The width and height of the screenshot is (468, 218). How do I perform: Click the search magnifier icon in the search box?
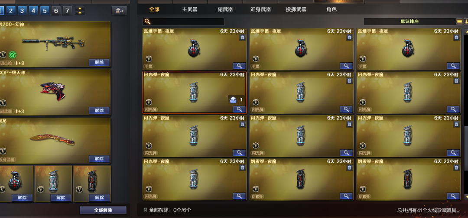pyautogui.click(x=147, y=22)
